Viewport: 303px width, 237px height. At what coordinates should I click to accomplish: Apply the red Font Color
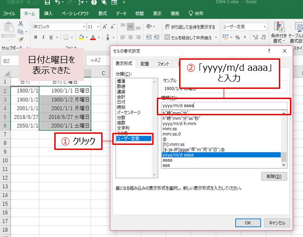click(93, 37)
